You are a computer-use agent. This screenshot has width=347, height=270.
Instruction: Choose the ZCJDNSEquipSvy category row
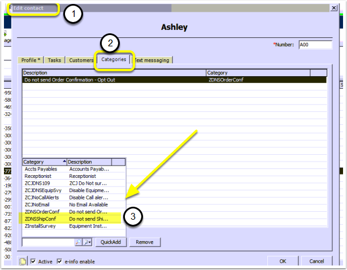tap(74, 190)
